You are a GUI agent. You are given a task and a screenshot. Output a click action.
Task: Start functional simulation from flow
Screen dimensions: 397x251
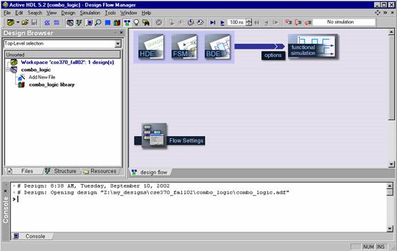point(313,47)
